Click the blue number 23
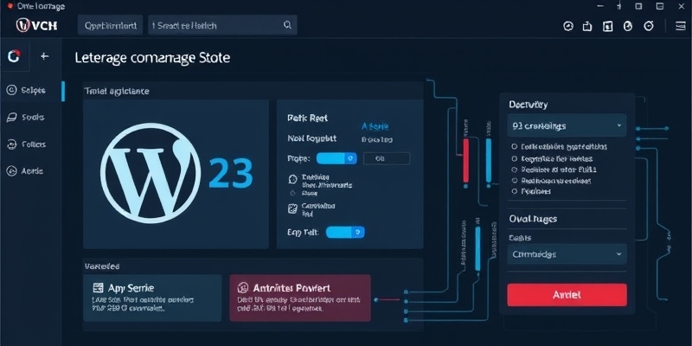This screenshot has height=346, width=692. point(230,174)
